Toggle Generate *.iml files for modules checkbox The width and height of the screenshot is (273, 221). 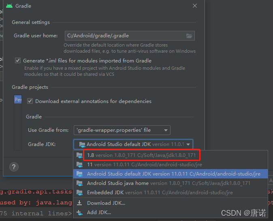[x=18, y=60]
